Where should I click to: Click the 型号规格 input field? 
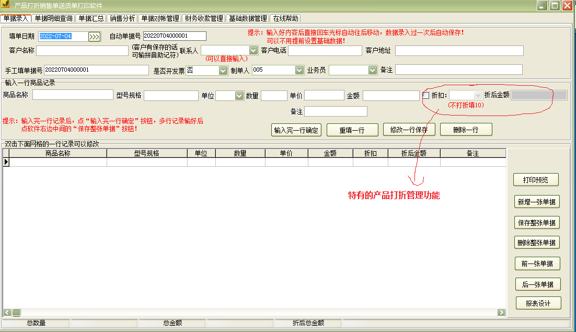(171, 96)
